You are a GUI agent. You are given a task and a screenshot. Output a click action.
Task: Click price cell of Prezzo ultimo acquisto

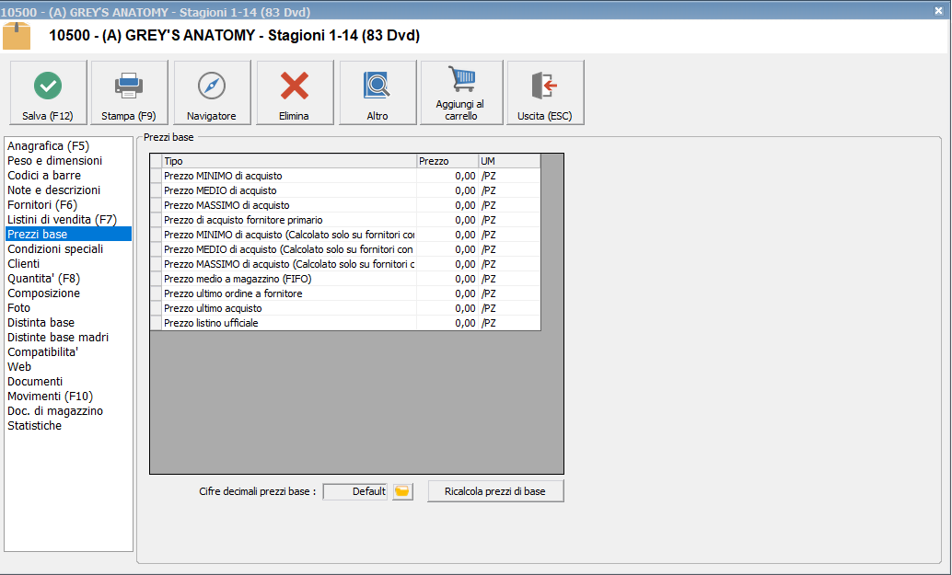[x=447, y=308]
